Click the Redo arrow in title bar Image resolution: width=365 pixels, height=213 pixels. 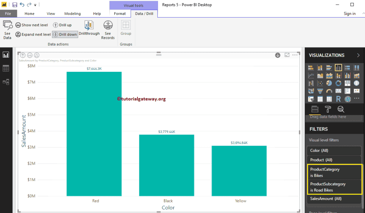click(29, 4)
